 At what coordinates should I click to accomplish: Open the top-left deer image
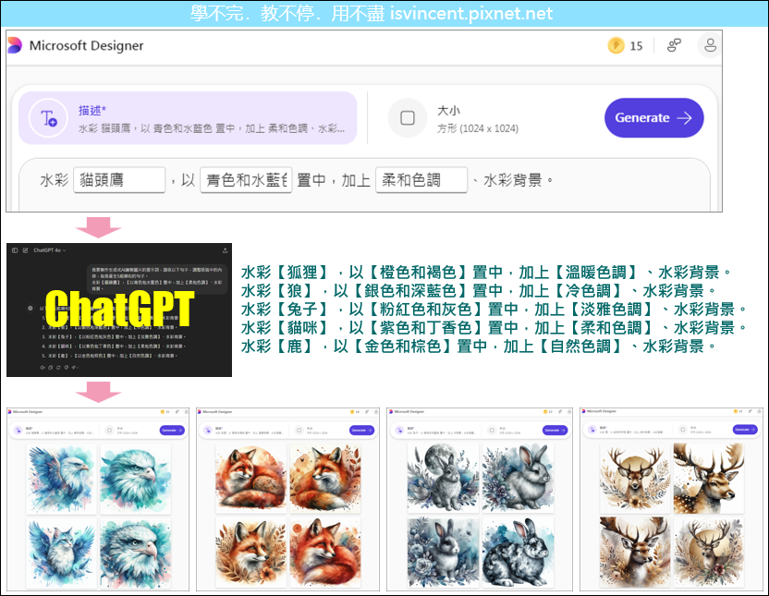point(635,478)
